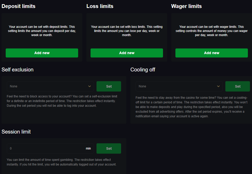
Task: Click the Loss limits section heading
Action: (100, 6)
